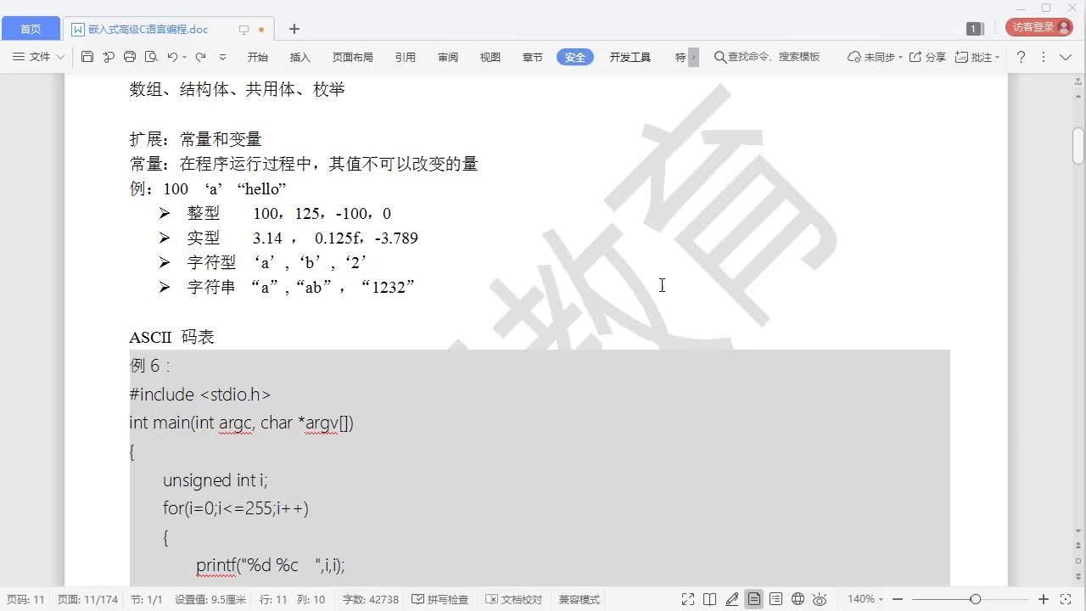The width and height of the screenshot is (1086, 611).
Task: Toggle eye protection mode icon
Action: point(820,599)
